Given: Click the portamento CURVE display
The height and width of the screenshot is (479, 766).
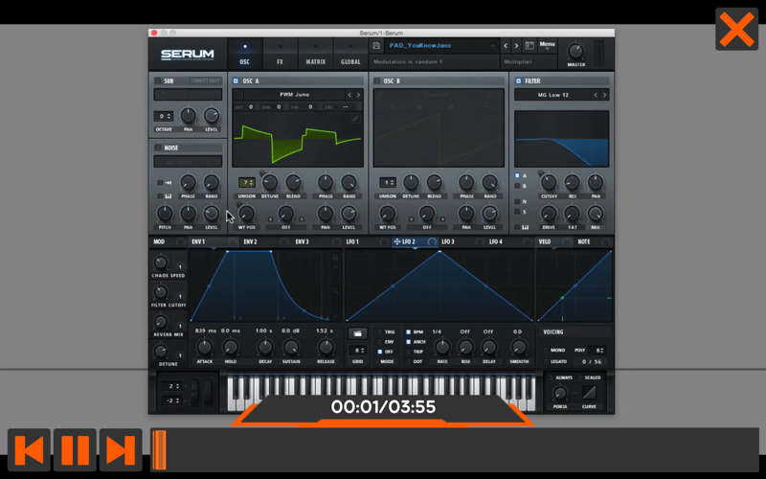Looking at the screenshot, I should tap(589, 393).
